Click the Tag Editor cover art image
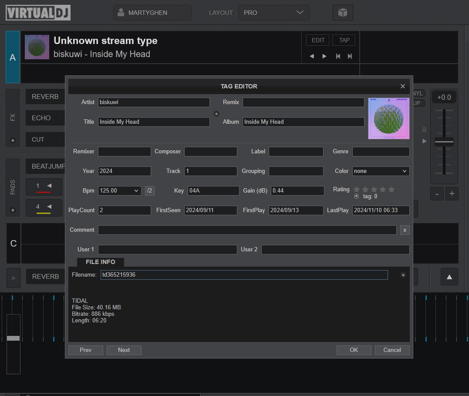Viewport: 469px width, 396px height. [x=389, y=118]
